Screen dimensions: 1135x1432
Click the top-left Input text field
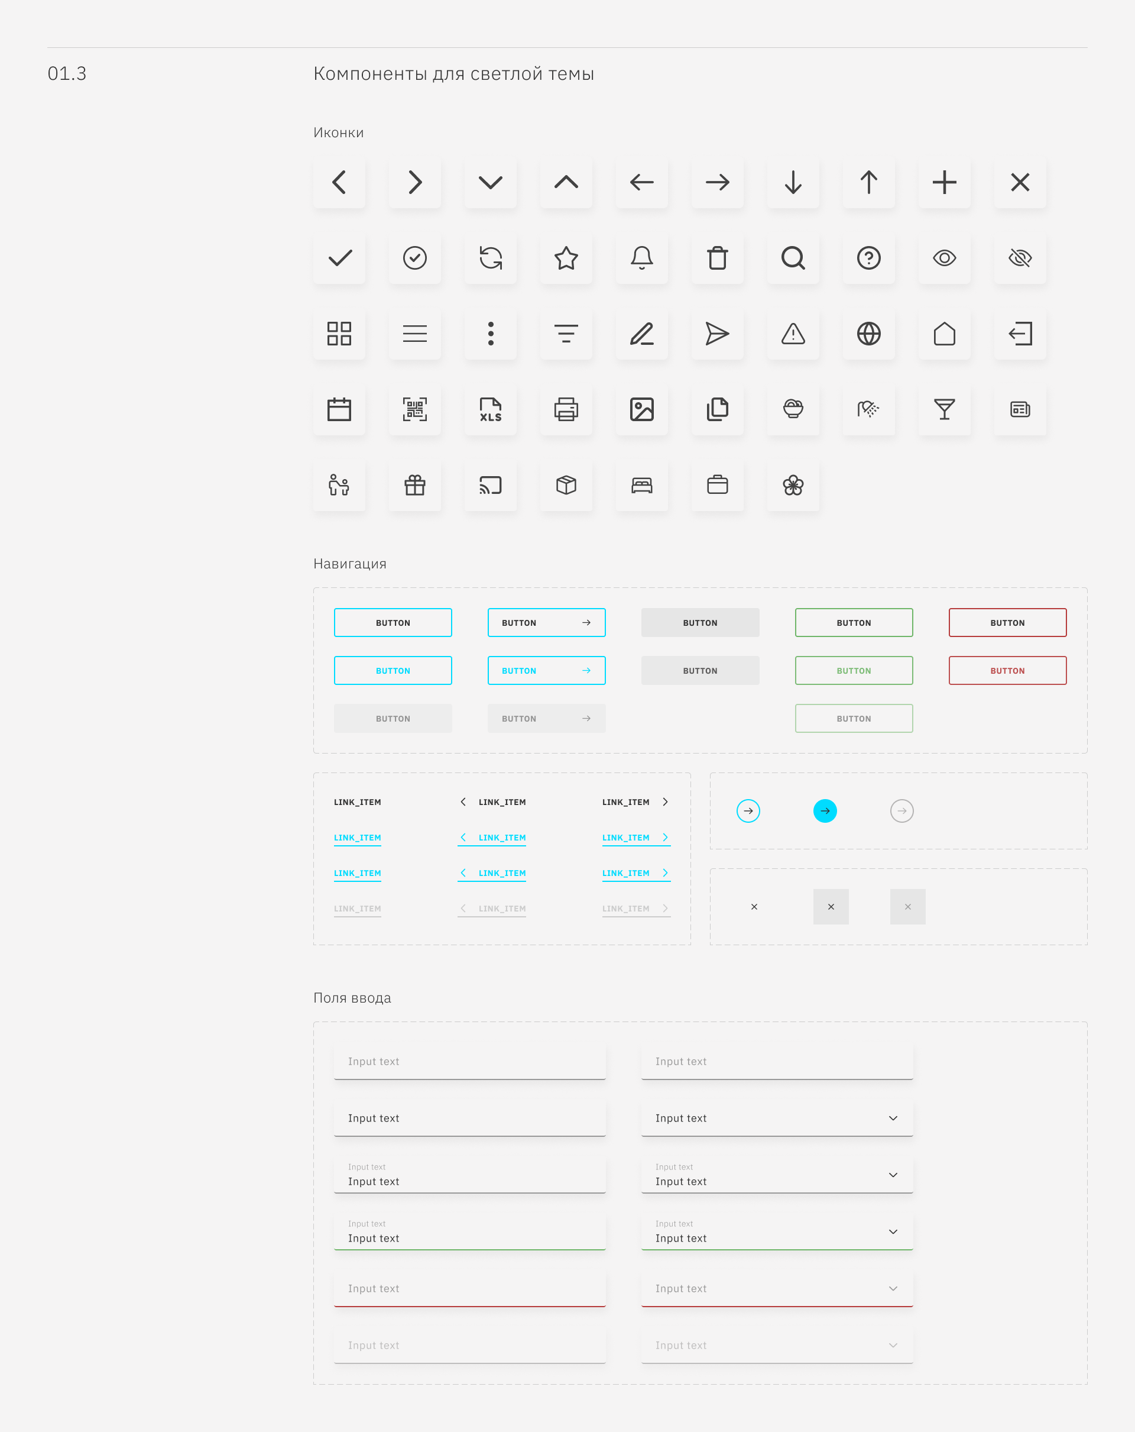click(x=469, y=1061)
